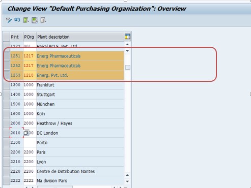The image size is (251, 188).
Task: Click the plant number 2010 cell
Action: (16, 133)
